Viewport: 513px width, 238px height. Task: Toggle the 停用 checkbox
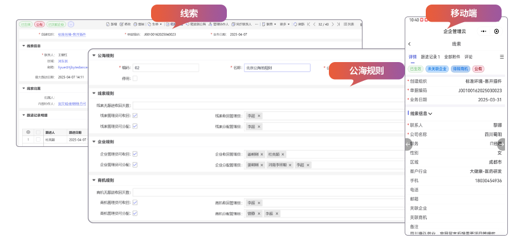[x=135, y=78]
